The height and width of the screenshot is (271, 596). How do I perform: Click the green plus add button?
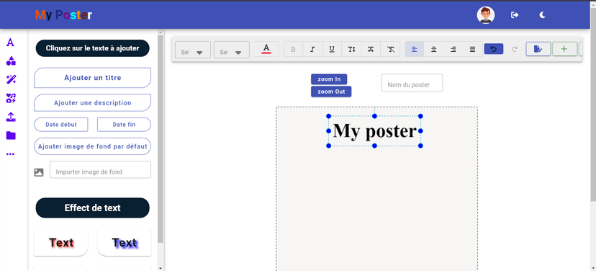pos(564,49)
